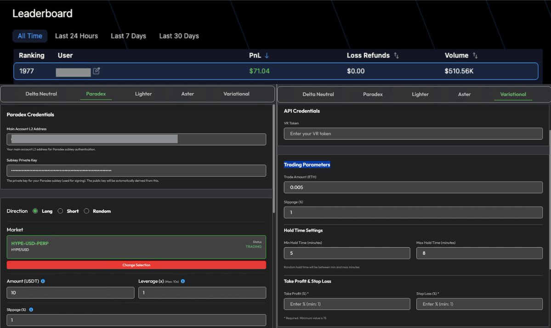This screenshot has width=551, height=328.
Task: Click the User column header
Action: pyautogui.click(x=65, y=56)
